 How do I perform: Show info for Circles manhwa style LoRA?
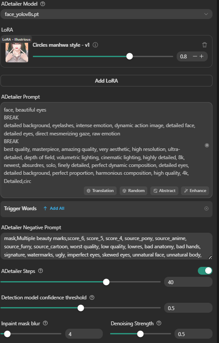pos(95,45)
